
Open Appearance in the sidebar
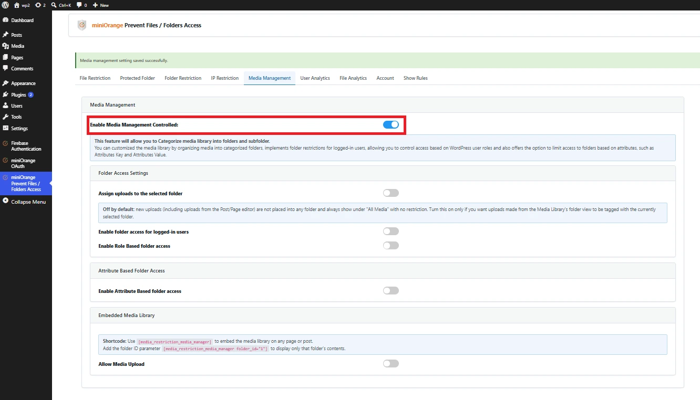pos(24,83)
